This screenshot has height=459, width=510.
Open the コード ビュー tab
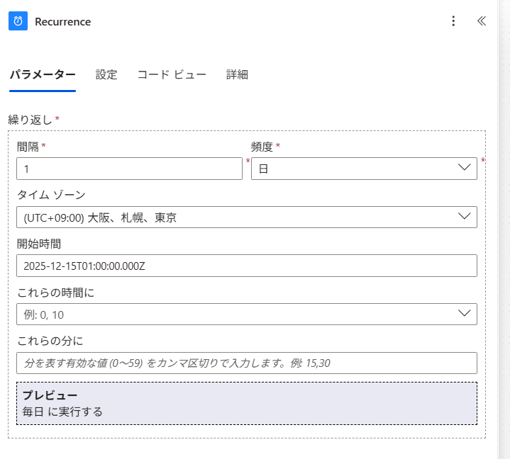(x=172, y=74)
